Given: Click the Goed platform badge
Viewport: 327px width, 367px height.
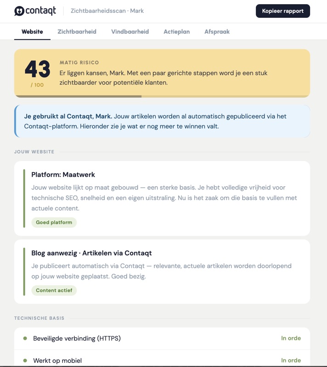Looking at the screenshot, I should (x=54, y=222).
